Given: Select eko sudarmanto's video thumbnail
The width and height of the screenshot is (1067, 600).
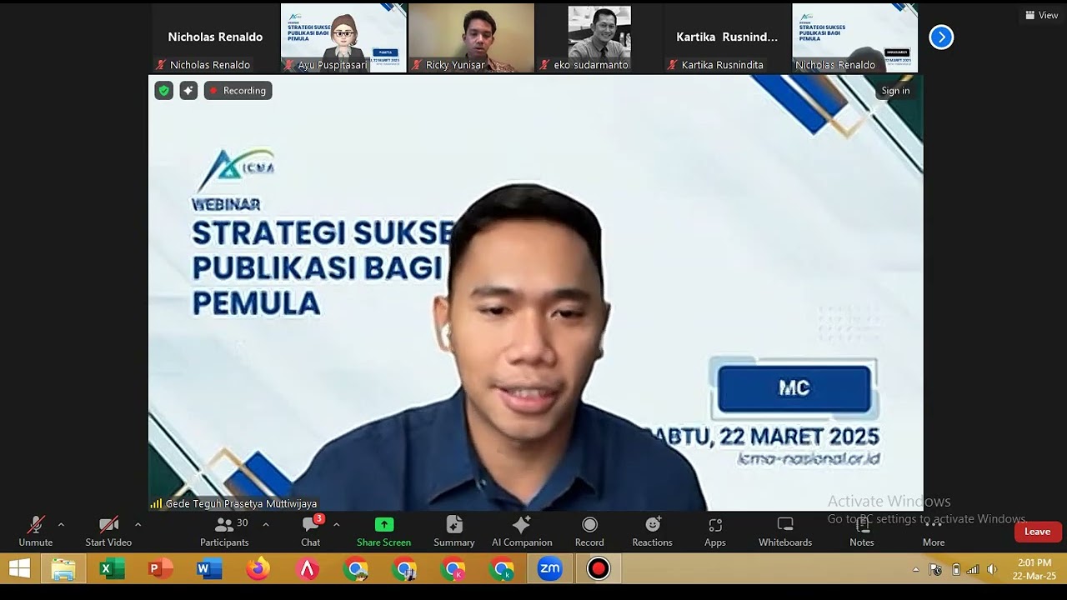Looking at the screenshot, I should [599, 37].
